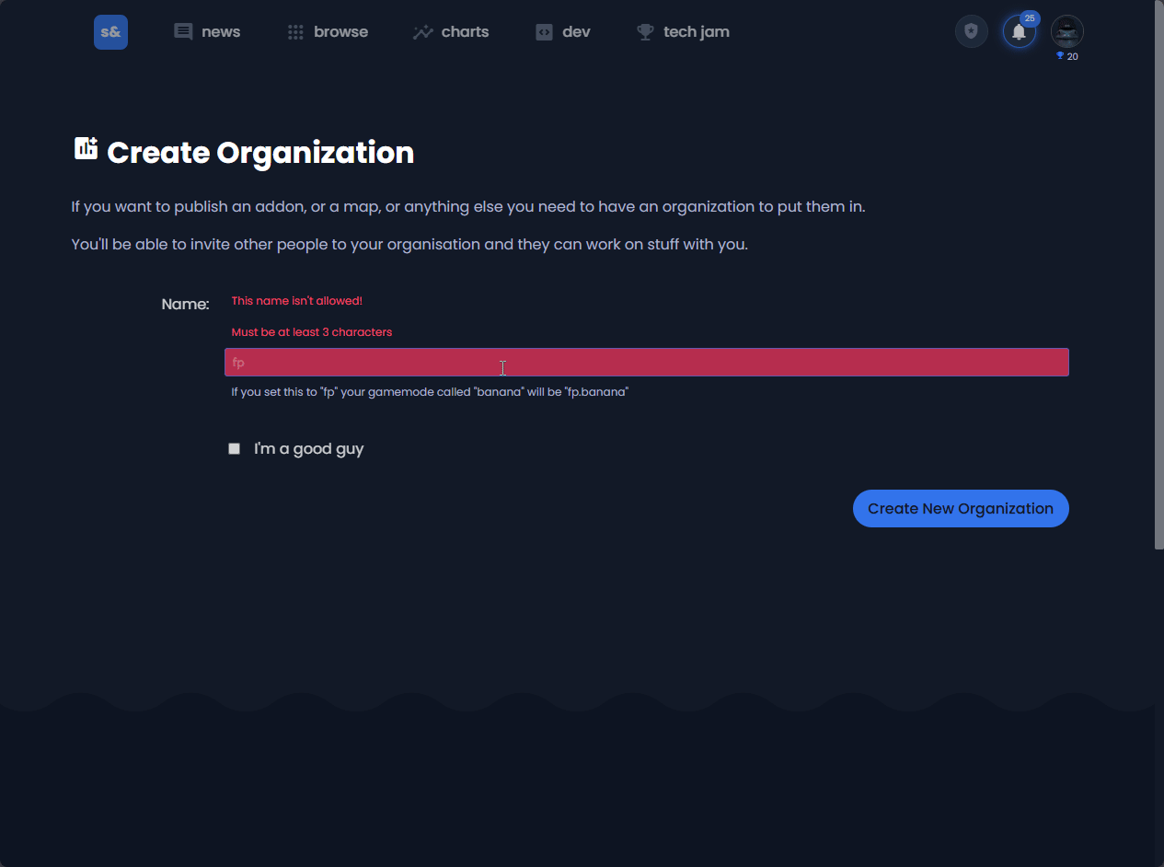Open the notifications bell
The height and width of the screenshot is (867, 1164).
tap(1019, 32)
